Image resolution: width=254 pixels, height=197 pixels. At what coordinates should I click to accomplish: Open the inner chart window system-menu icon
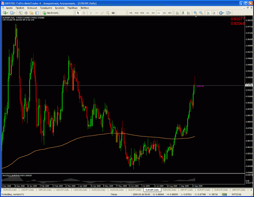3,8
